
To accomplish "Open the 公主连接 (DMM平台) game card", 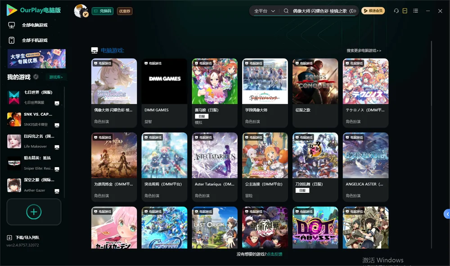I will [265, 167].
